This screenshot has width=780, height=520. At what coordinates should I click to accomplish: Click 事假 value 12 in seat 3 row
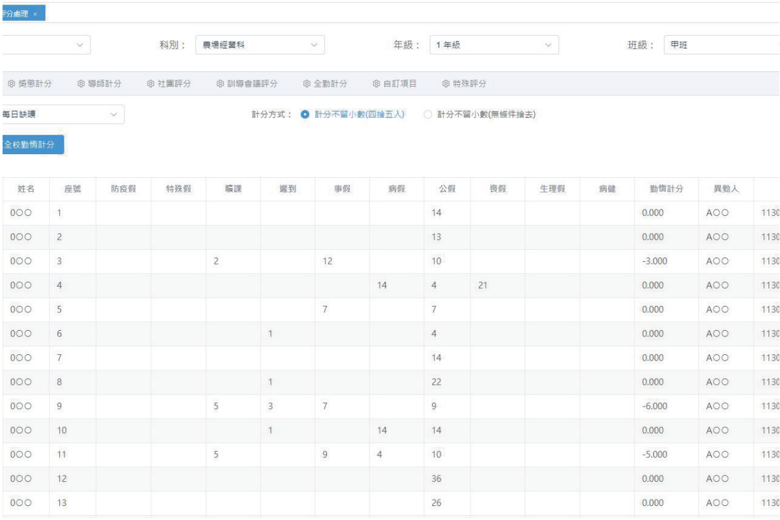coord(327,262)
